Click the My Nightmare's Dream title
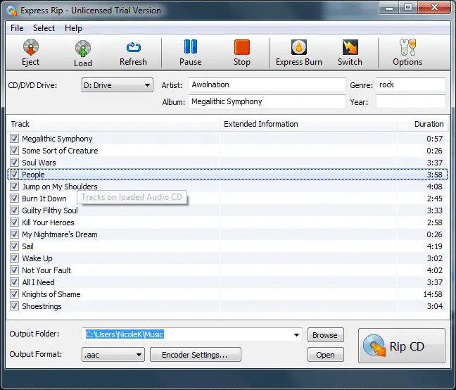The width and height of the screenshot is (456, 390). pos(60,234)
